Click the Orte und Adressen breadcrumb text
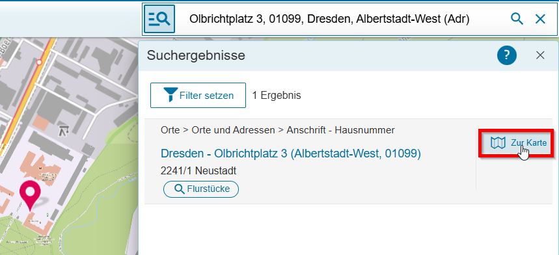The width and height of the screenshot is (559, 255). point(233,130)
